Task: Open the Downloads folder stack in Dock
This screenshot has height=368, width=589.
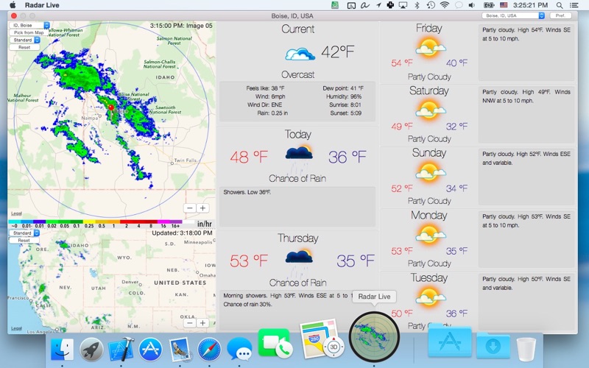Action: [x=493, y=345]
